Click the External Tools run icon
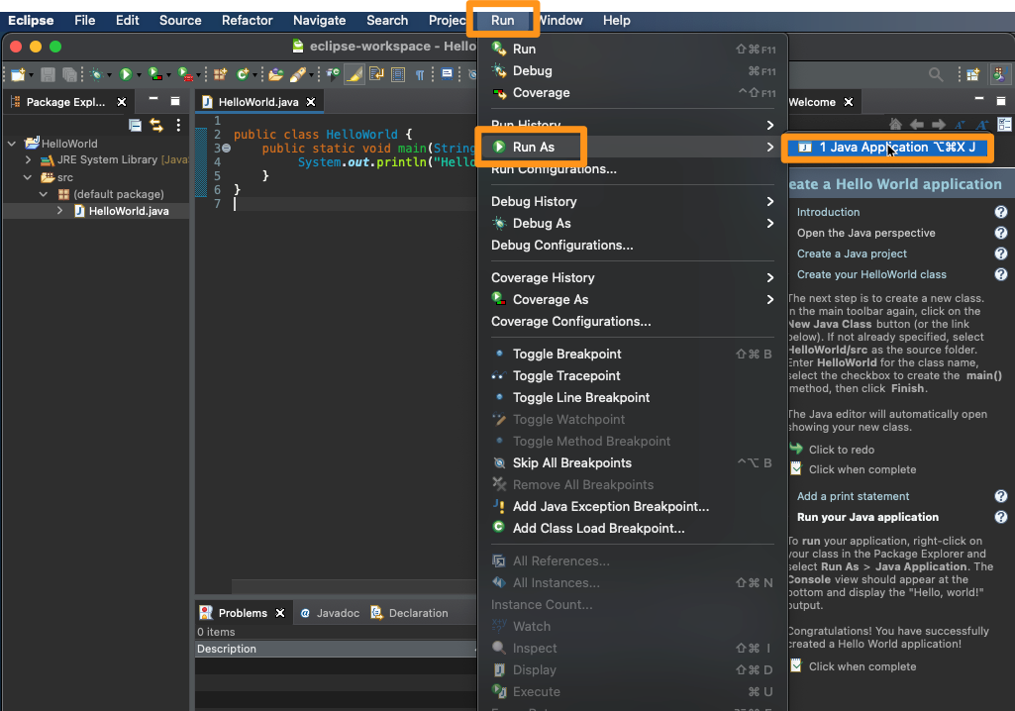This screenshot has height=711, width=1015. click(186, 75)
